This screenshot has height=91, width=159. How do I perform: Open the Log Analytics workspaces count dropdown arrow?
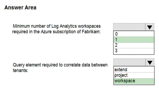click(150, 27)
